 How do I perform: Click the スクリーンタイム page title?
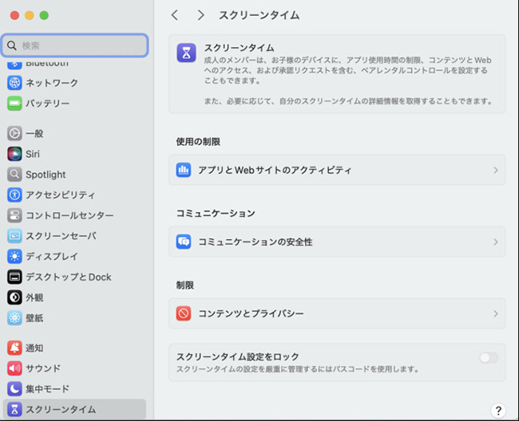tap(259, 15)
